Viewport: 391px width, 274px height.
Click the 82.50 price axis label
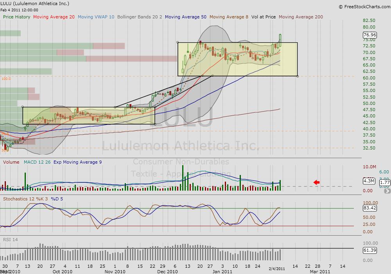[x=369, y=20]
